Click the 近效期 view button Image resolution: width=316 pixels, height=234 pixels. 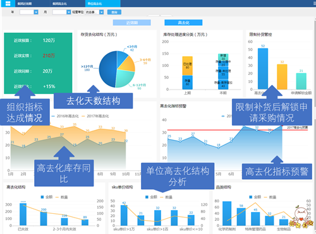point(132,23)
